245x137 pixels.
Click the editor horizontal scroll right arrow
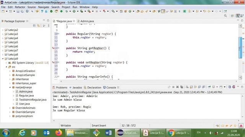(236, 81)
